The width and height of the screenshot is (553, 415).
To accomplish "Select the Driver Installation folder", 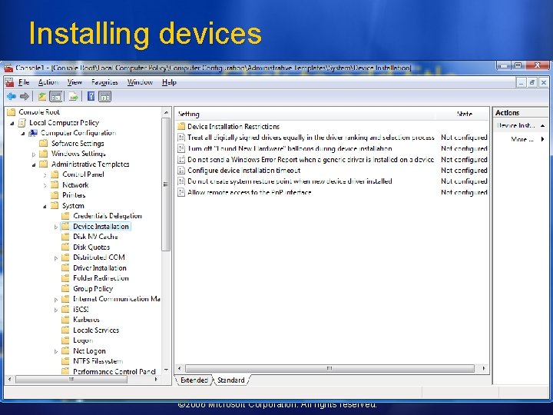I will 99,268.
